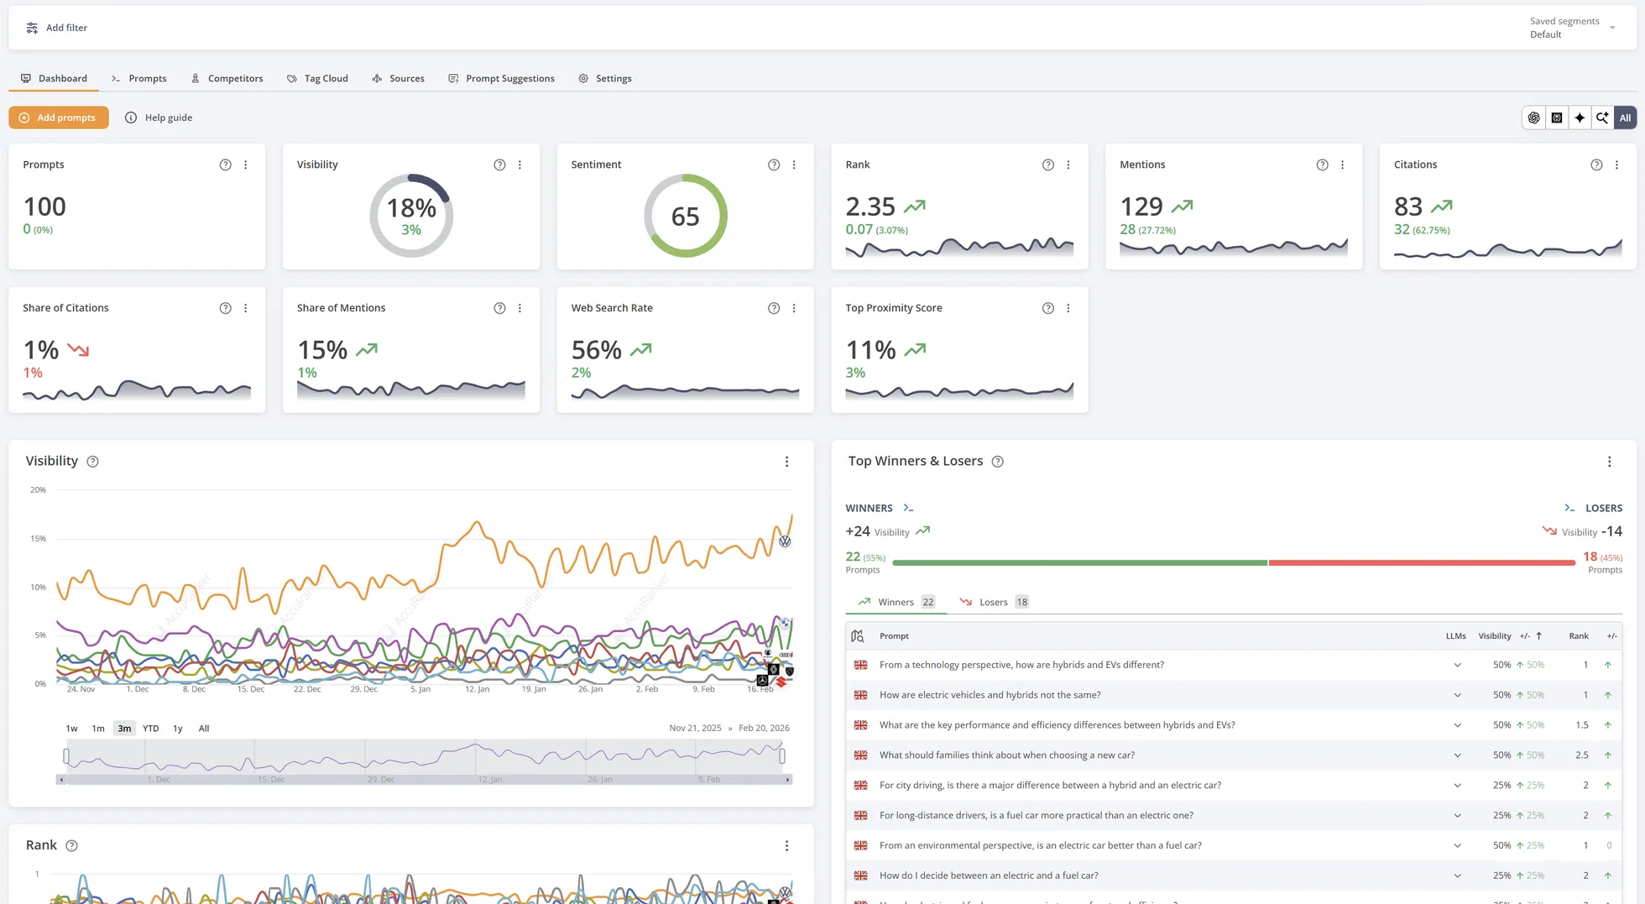This screenshot has height=904, width=1645.
Task: Click the Add prompts button
Action: tap(58, 118)
